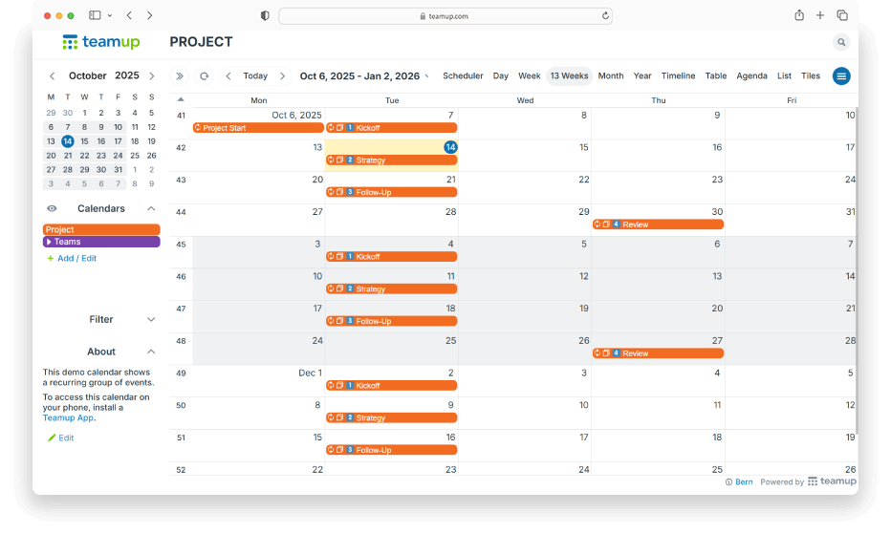Switch to Tiles view
The image size is (891, 534).
tap(811, 76)
